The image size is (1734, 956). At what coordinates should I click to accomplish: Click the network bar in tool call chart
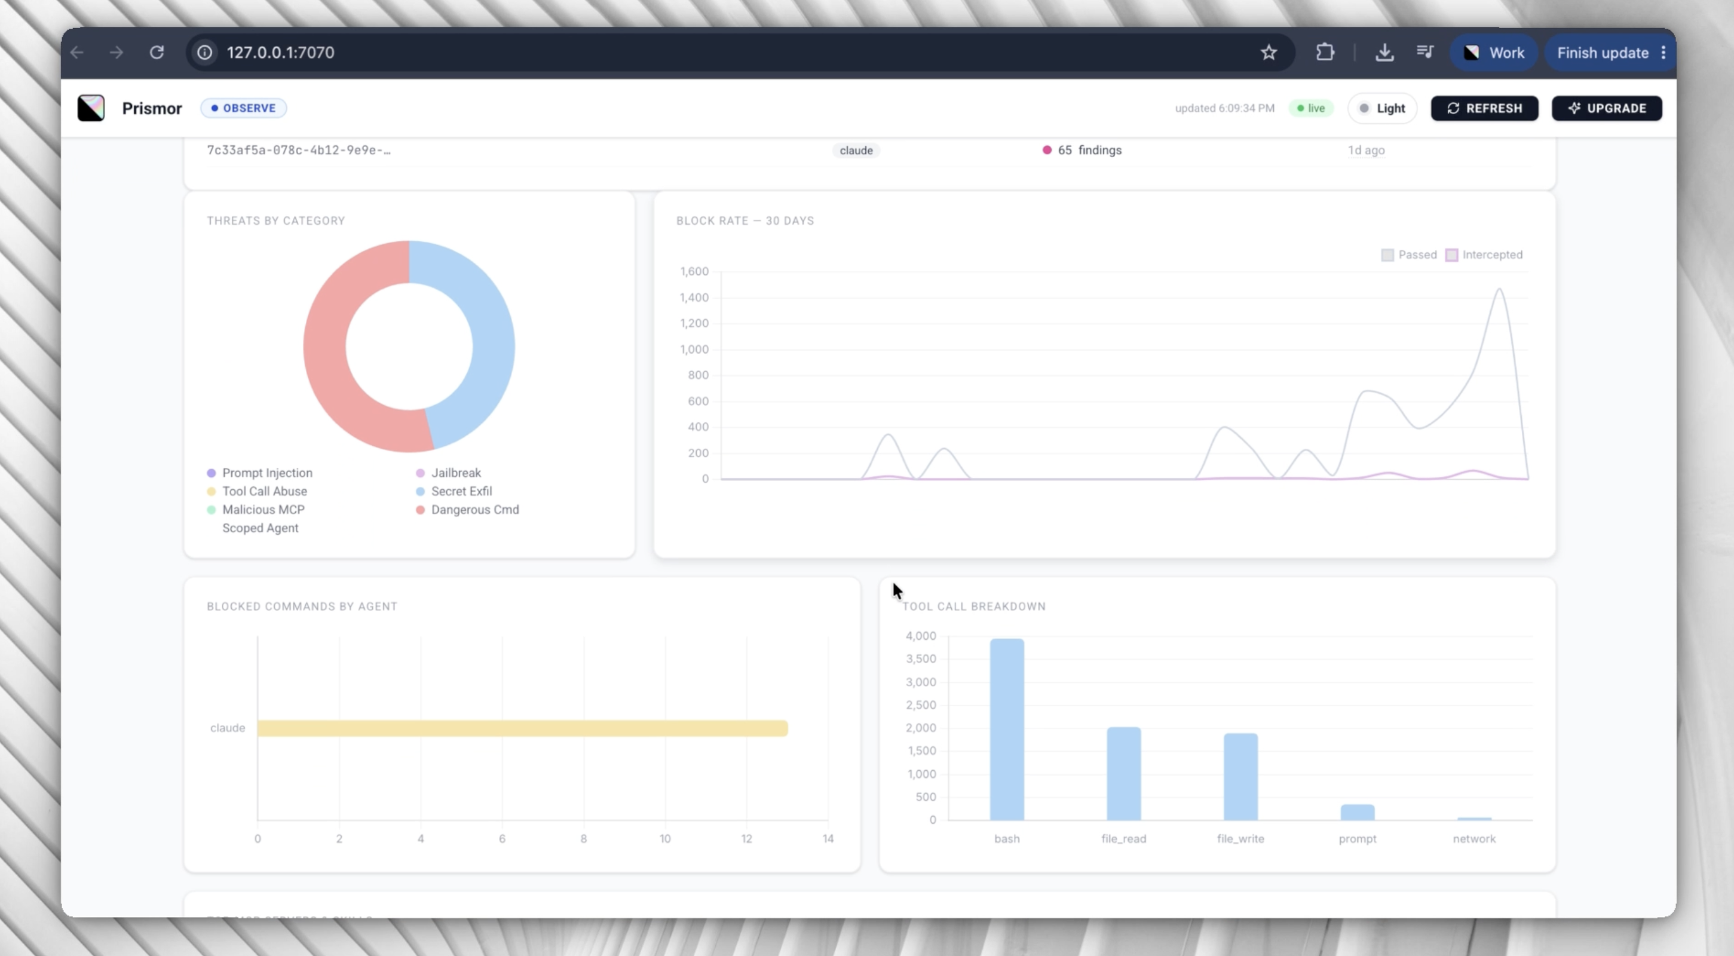[x=1474, y=819]
